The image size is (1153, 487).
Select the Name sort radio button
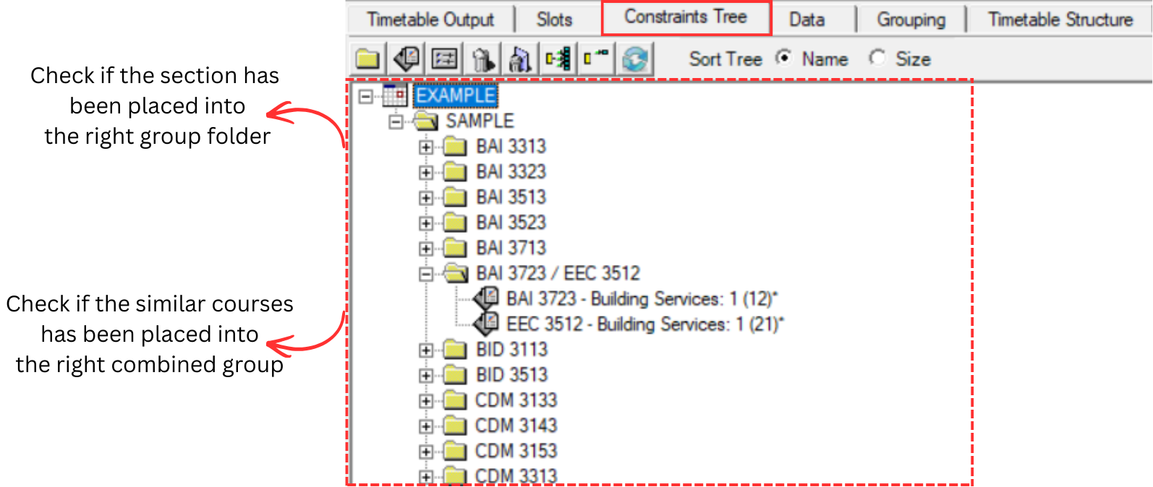[x=783, y=58]
